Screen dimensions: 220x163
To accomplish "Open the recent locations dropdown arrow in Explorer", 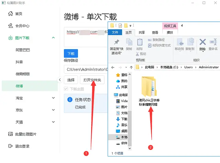I will (126, 67).
